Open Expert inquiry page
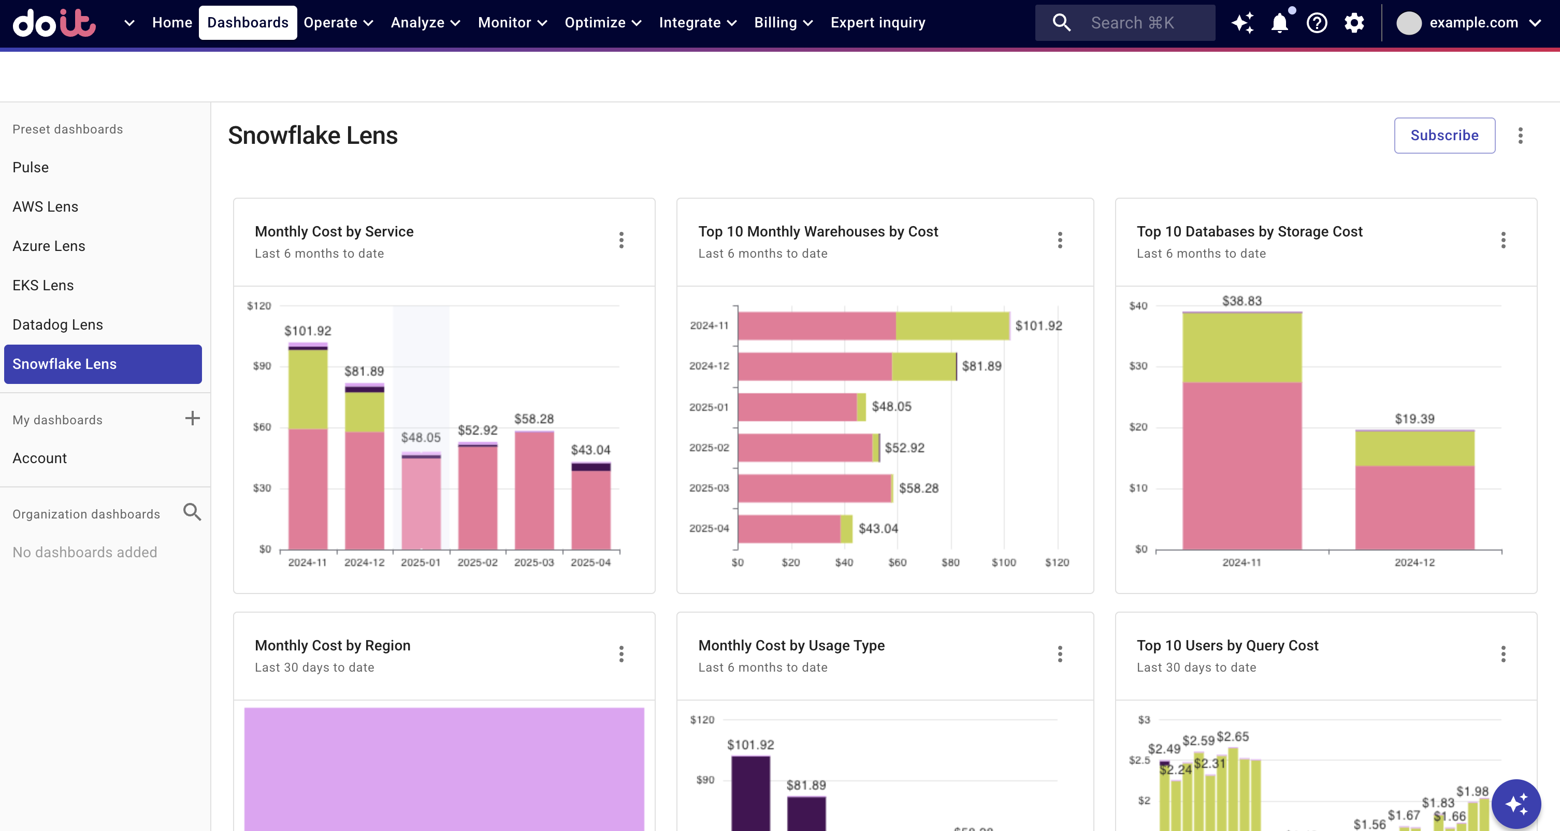 pyautogui.click(x=877, y=23)
